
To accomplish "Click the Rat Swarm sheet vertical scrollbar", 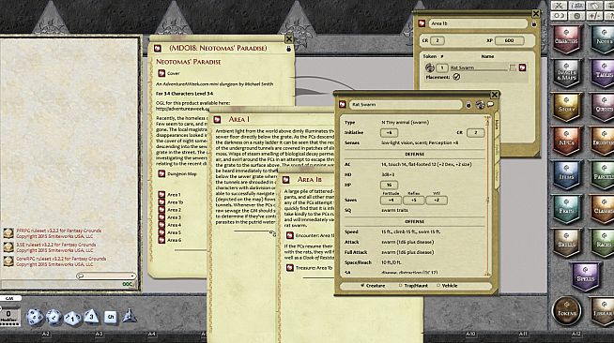I will [488, 195].
